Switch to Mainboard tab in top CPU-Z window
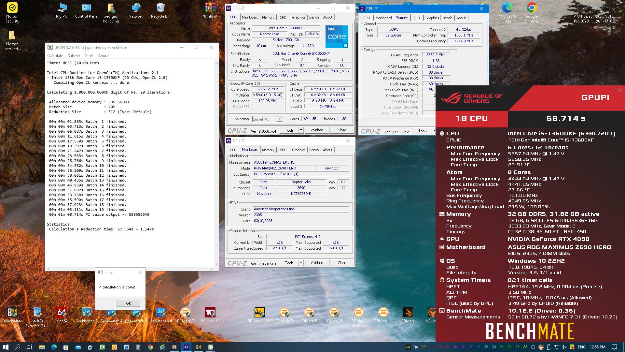The width and height of the screenshot is (625, 352). 250,17
